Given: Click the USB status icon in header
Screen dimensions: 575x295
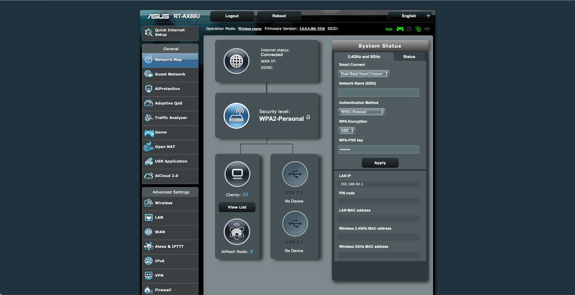Looking at the screenshot, I should [427, 29].
